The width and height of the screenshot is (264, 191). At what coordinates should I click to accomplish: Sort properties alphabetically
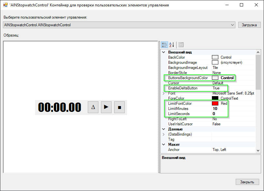[x=172, y=45]
